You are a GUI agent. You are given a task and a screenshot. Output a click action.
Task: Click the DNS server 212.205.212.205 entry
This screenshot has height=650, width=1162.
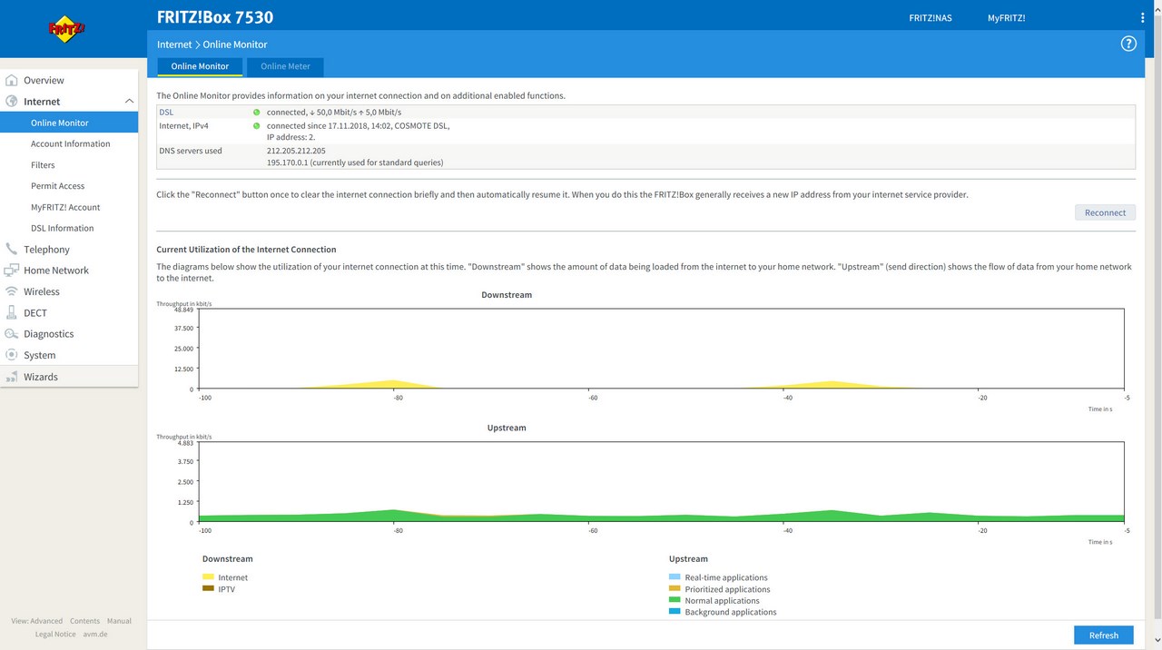click(296, 151)
